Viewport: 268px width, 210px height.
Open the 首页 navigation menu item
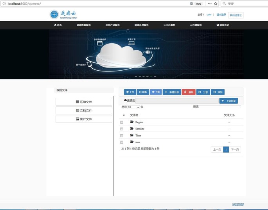pos(58,25)
